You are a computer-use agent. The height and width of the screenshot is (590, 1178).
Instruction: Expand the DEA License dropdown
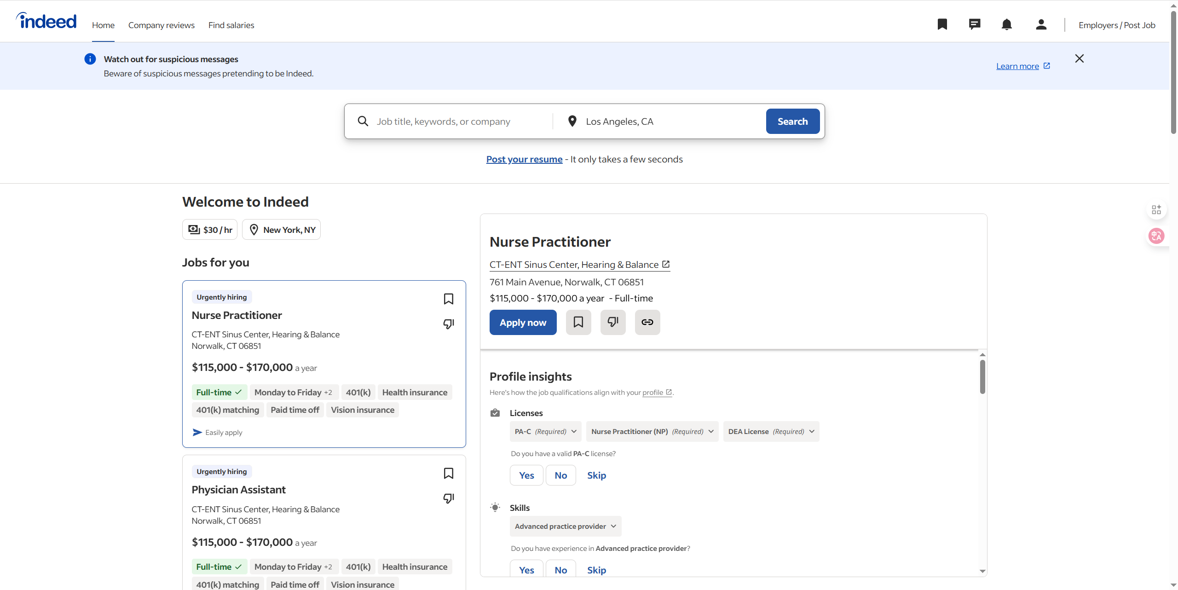click(x=771, y=432)
